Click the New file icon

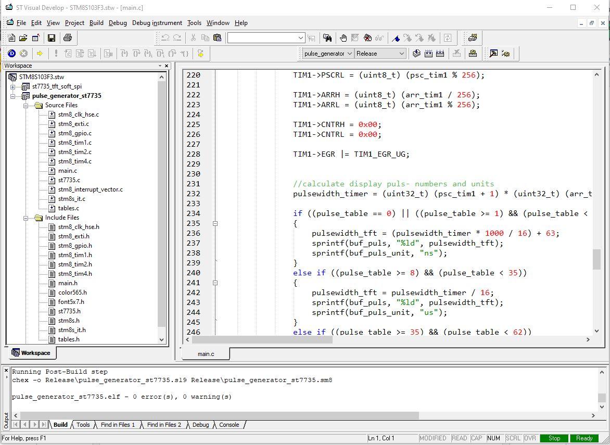pyautogui.click(x=11, y=37)
